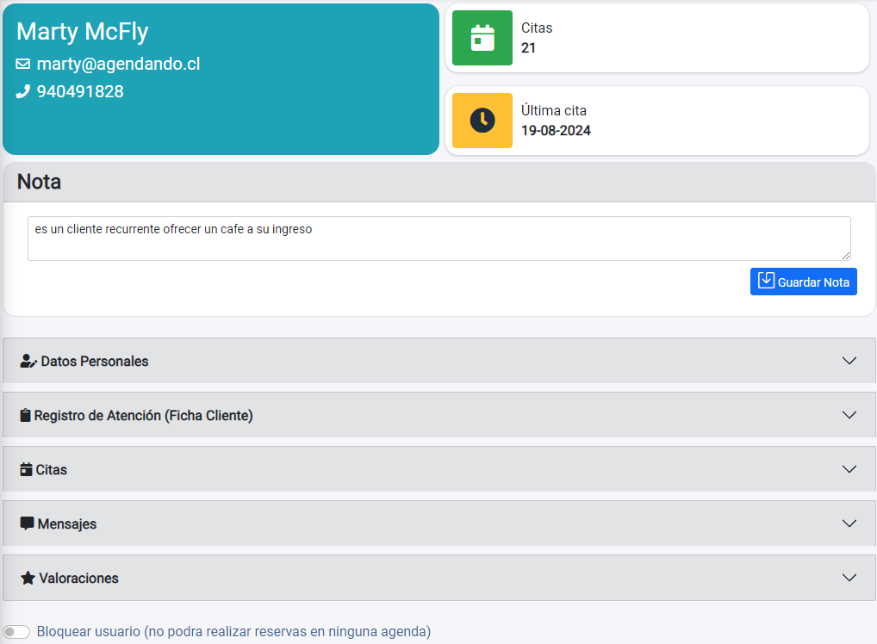Image resolution: width=877 pixels, height=644 pixels.
Task: Click the clipboard icon in Registro de Atención
Action: [x=26, y=416]
